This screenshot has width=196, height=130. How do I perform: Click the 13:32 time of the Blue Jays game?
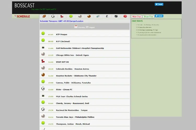51,117
